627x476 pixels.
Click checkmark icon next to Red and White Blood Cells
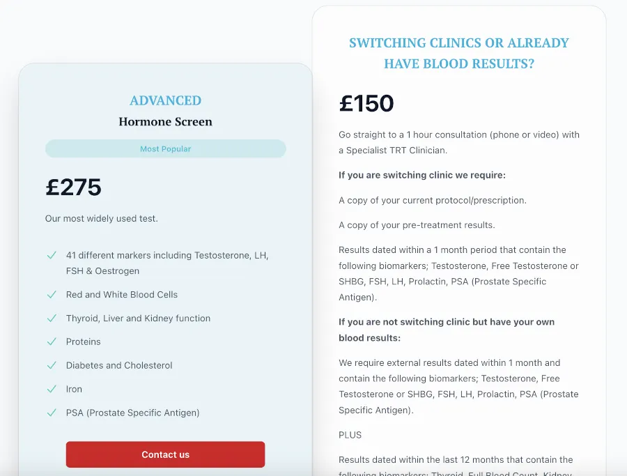tap(52, 295)
